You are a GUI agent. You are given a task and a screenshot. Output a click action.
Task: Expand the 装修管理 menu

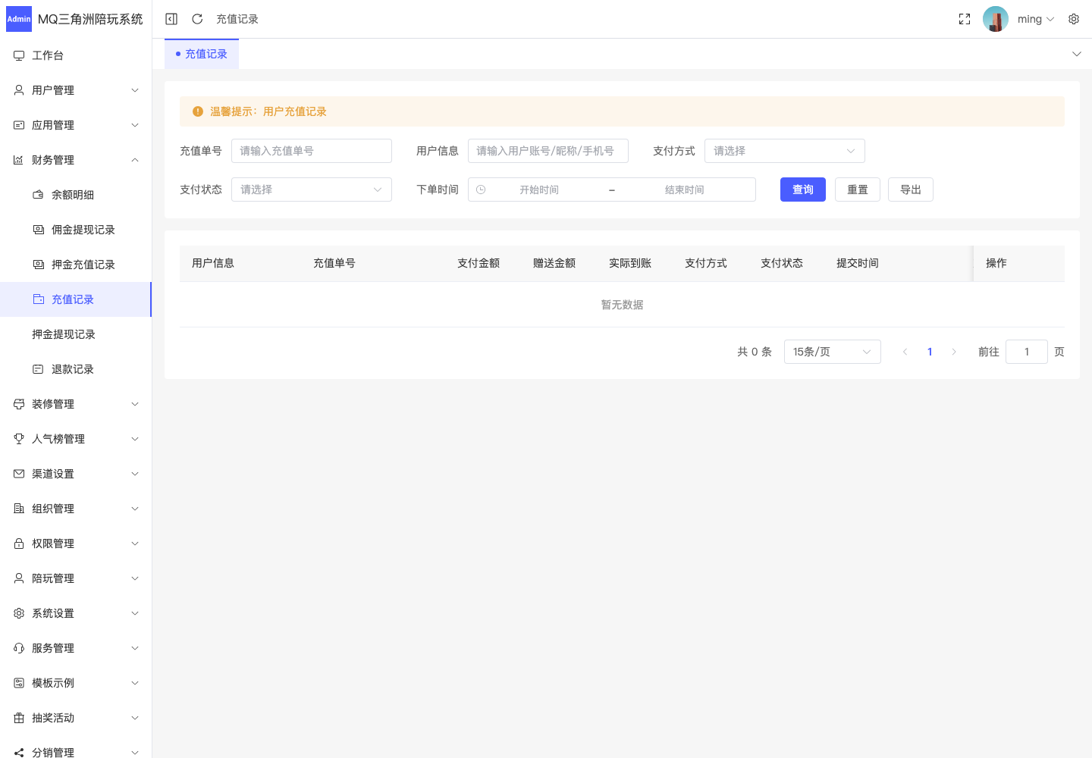point(76,404)
